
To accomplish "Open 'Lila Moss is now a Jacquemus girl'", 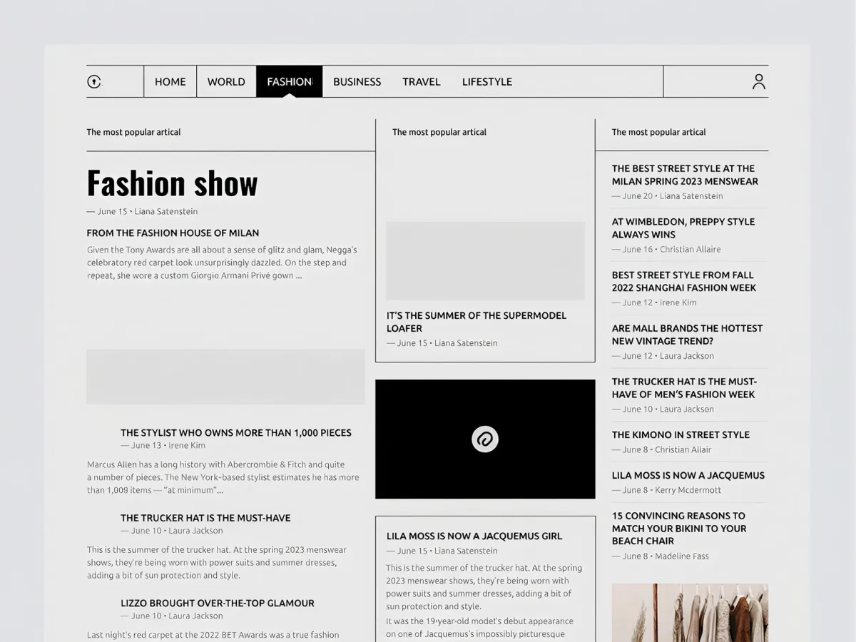I will [x=474, y=536].
